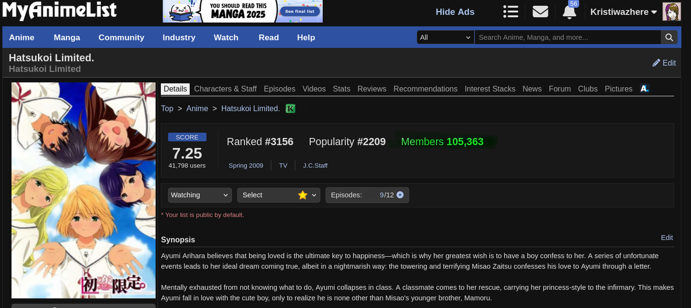Viewport: 691px width, 308px height.
Task: Open the Help menu
Action: tap(306, 37)
